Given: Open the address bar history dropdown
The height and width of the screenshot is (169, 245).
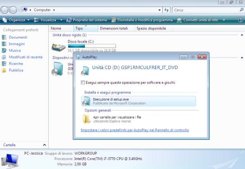Looking at the screenshot, I should pos(159,10).
